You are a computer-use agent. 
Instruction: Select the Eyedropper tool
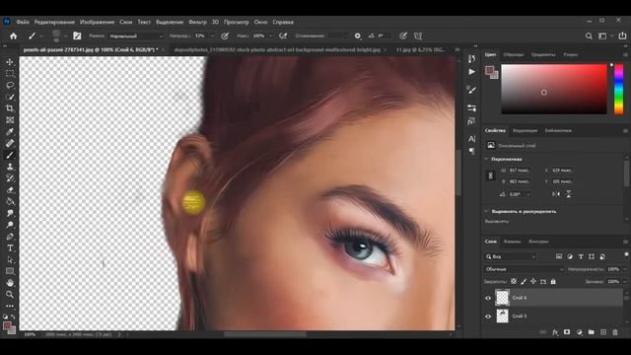pyautogui.click(x=10, y=131)
